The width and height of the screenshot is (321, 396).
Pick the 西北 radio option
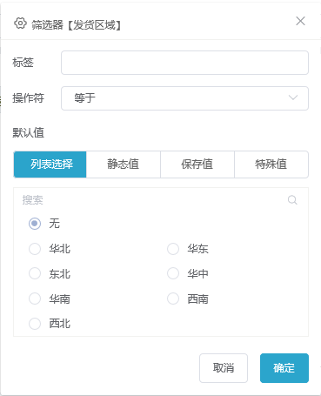click(35, 324)
